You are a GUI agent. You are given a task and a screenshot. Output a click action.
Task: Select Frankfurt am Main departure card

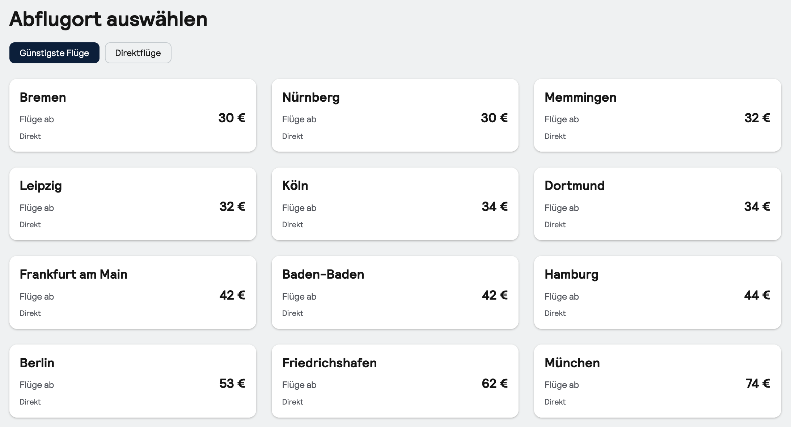(132, 292)
